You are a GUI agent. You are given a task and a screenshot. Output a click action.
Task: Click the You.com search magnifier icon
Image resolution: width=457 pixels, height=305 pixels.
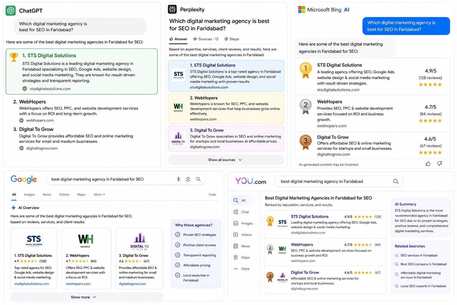(396, 181)
